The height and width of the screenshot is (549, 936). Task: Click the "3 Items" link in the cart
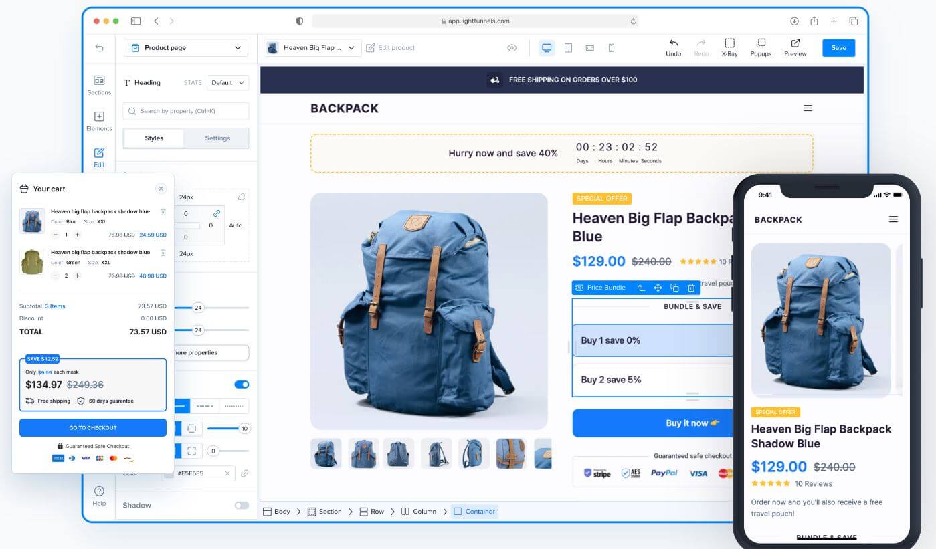point(55,306)
